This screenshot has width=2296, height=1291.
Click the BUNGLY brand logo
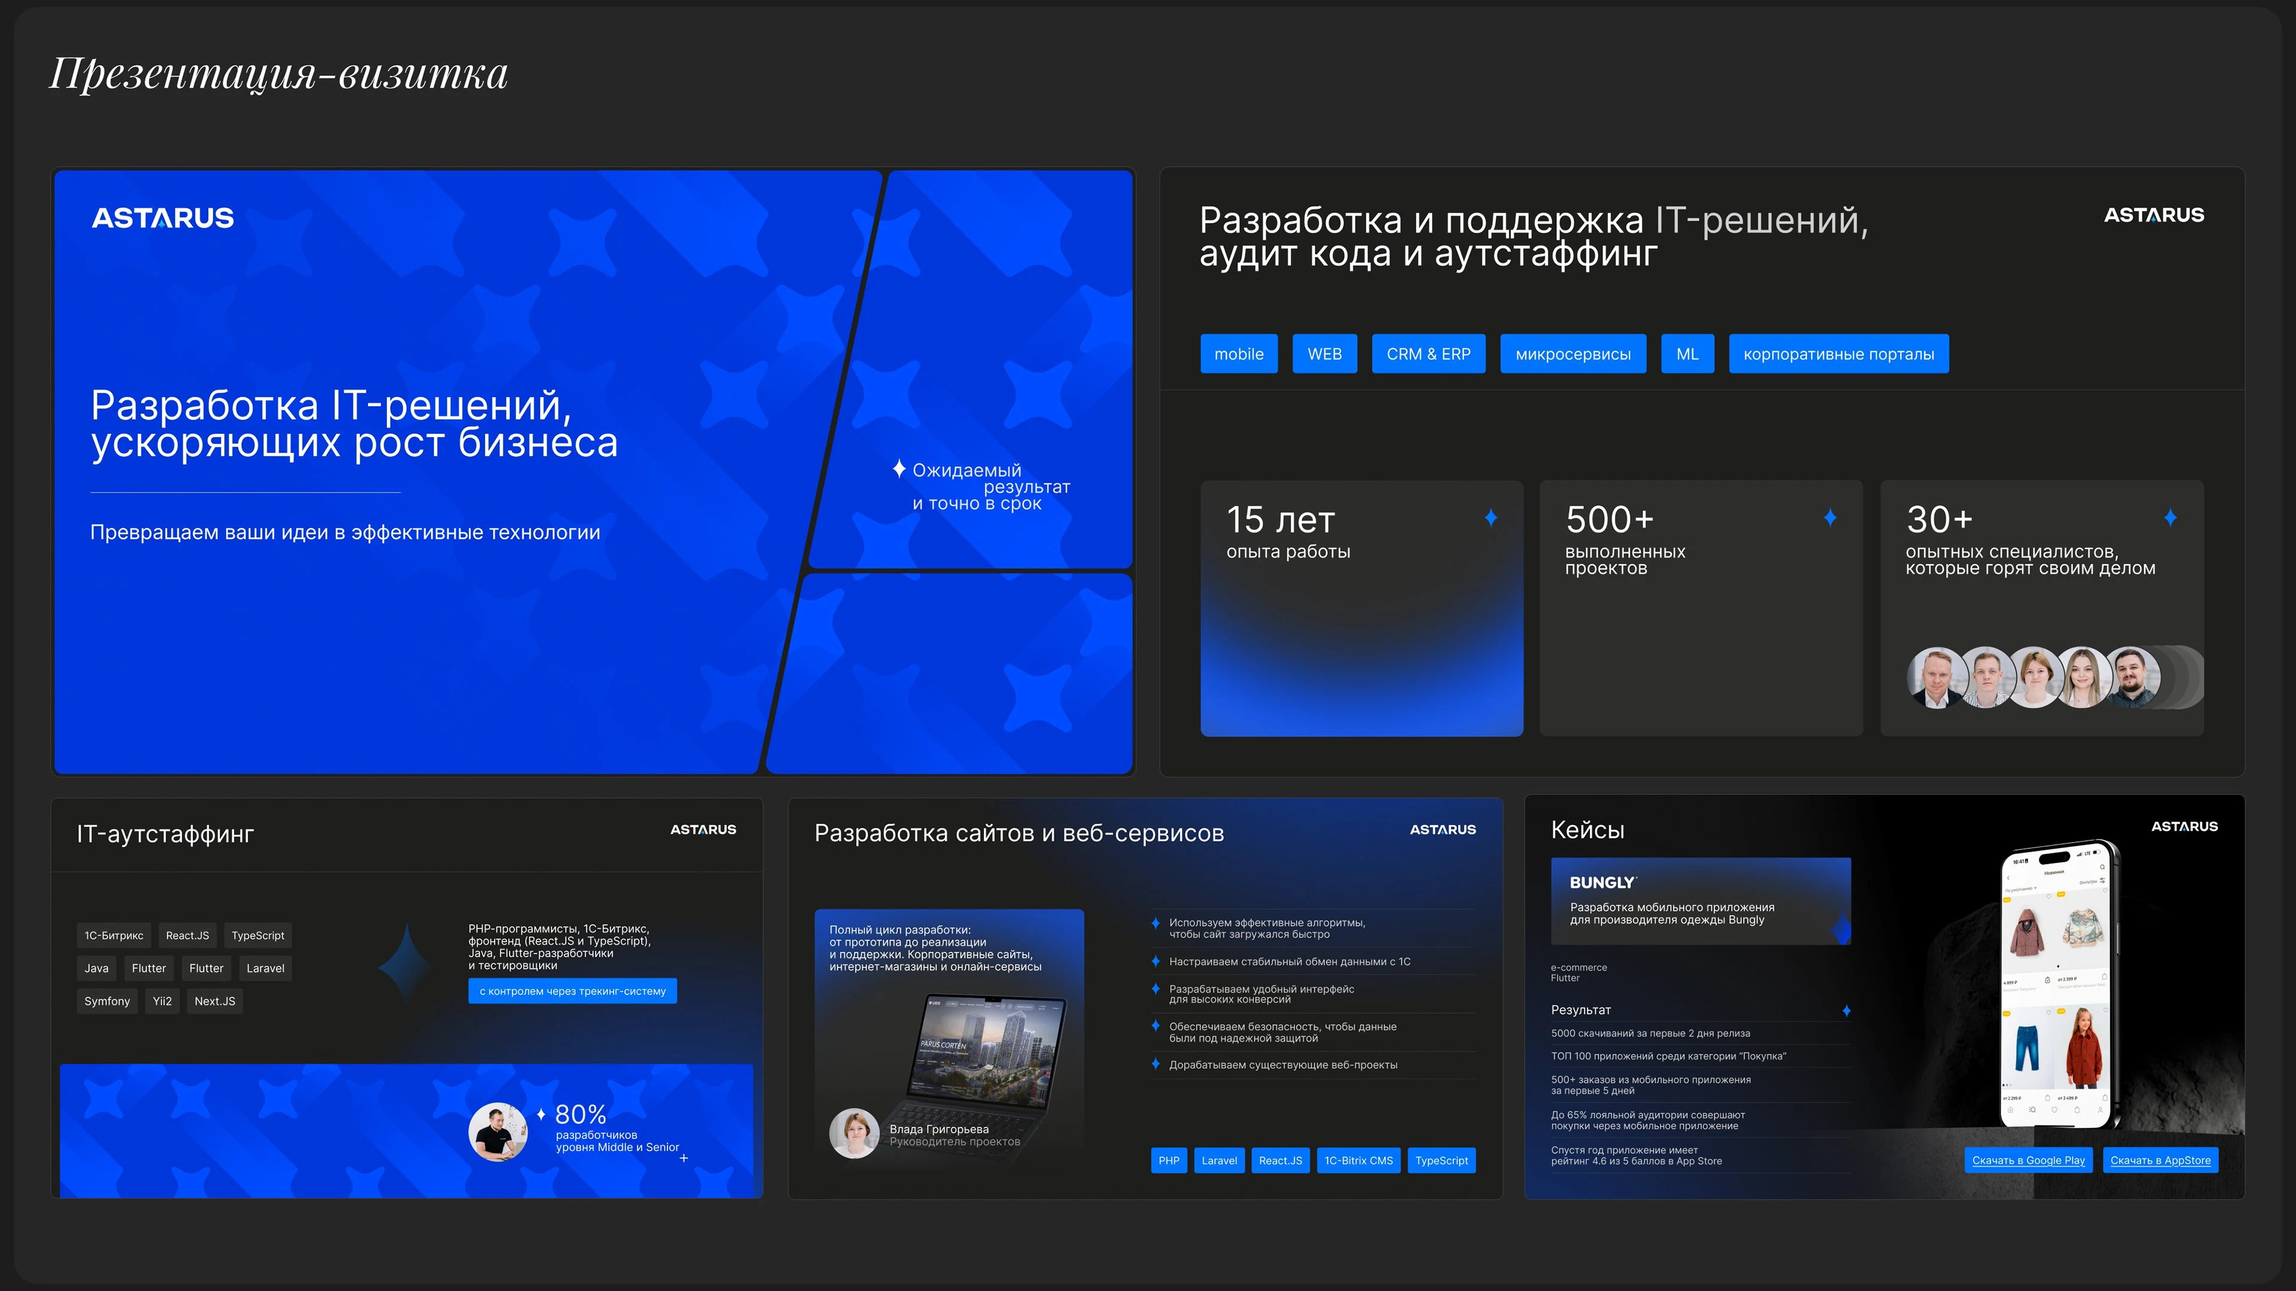point(1602,882)
